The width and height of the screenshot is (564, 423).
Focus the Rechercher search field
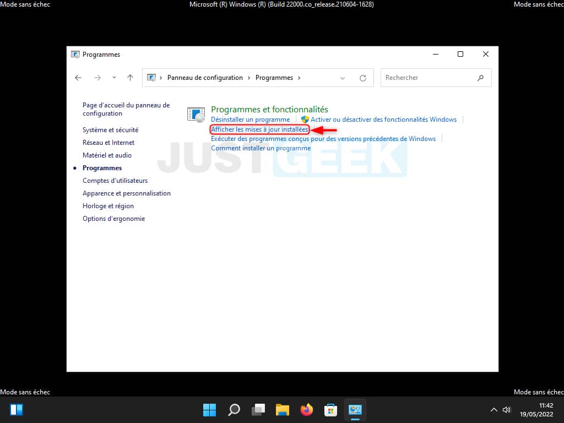[x=436, y=78]
